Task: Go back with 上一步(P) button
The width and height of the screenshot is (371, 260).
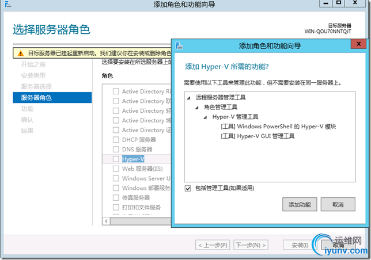Action: (x=213, y=245)
